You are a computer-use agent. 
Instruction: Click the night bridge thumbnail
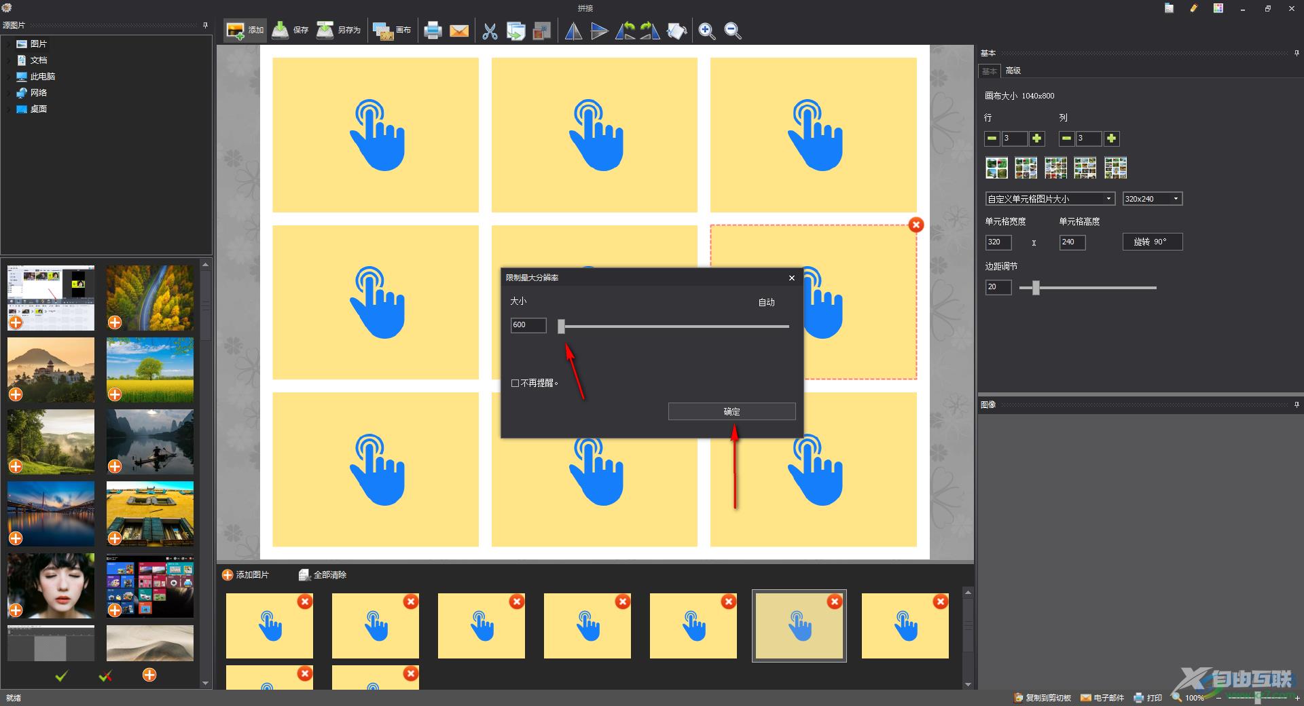coord(51,514)
